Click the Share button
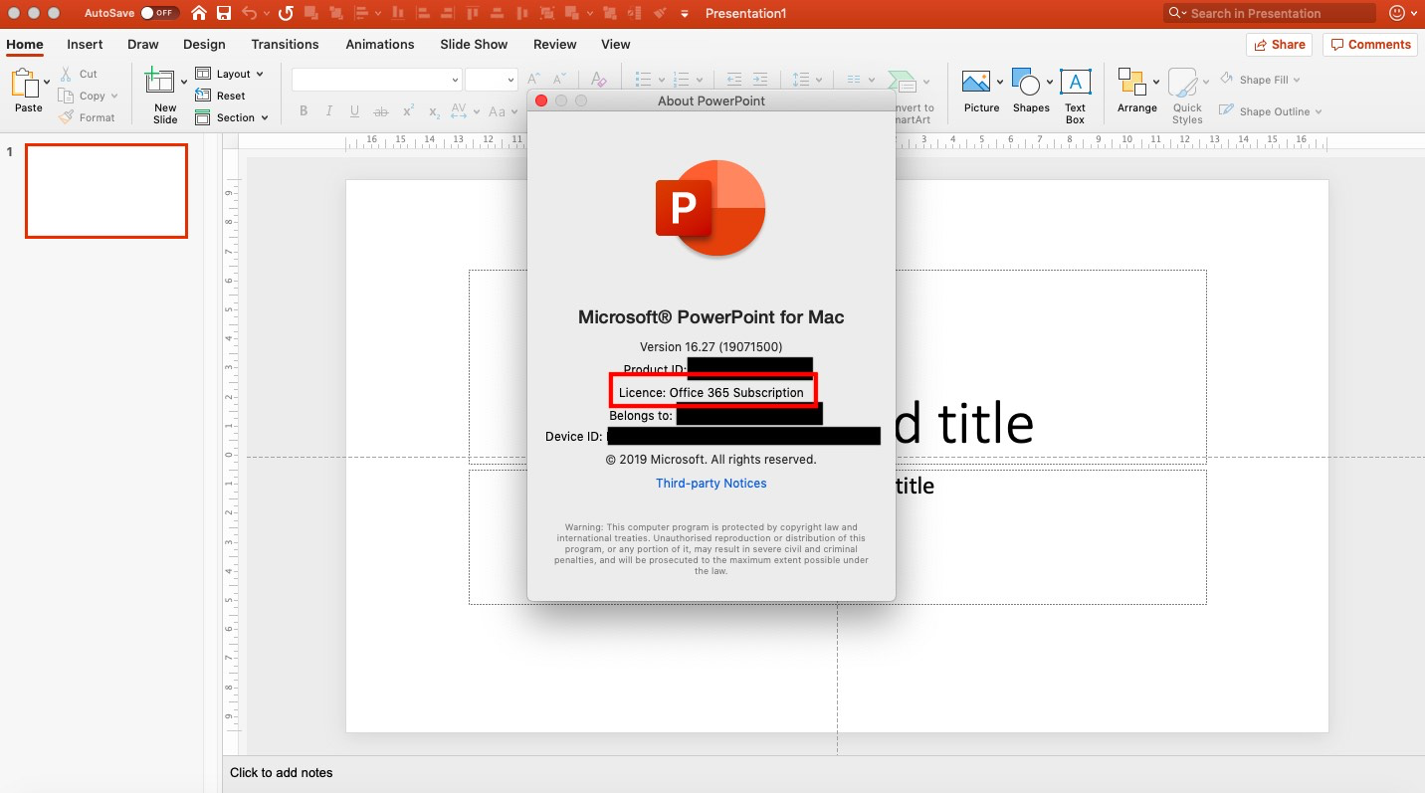 (x=1280, y=44)
